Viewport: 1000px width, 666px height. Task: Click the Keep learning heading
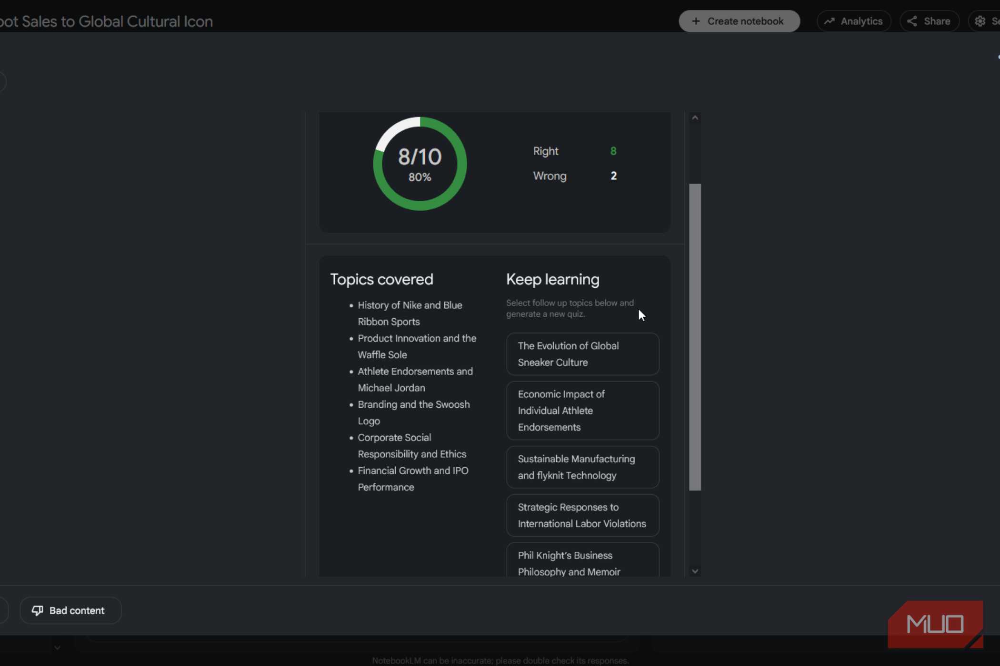tap(552, 279)
